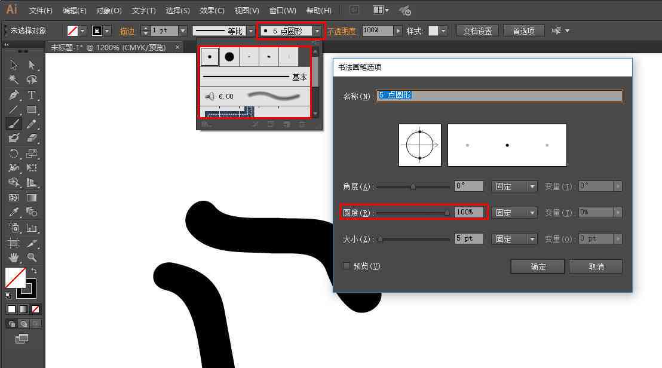Reset to default fill and stroke

click(8, 295)
